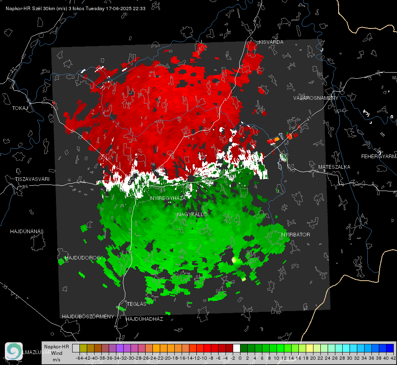Pick the deep blue swatch ending the legend

390,348
